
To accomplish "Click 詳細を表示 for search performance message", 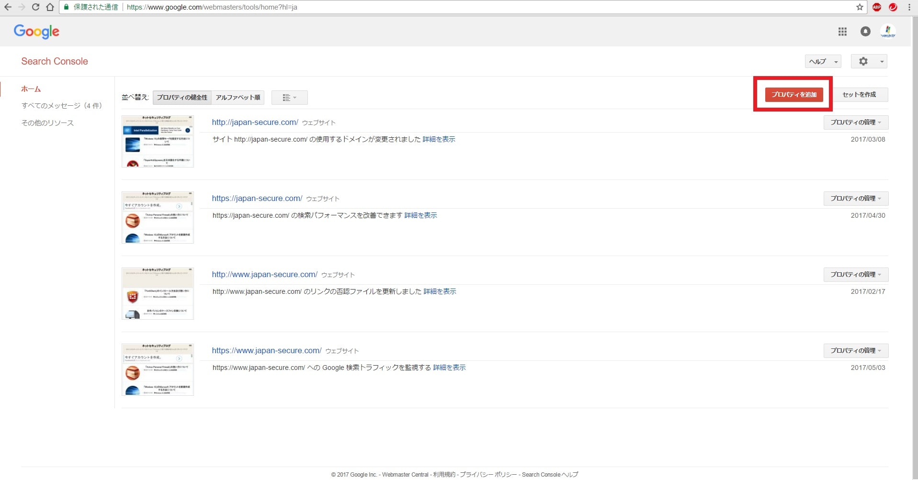I will pyautogui.click(x=420, y=215).
